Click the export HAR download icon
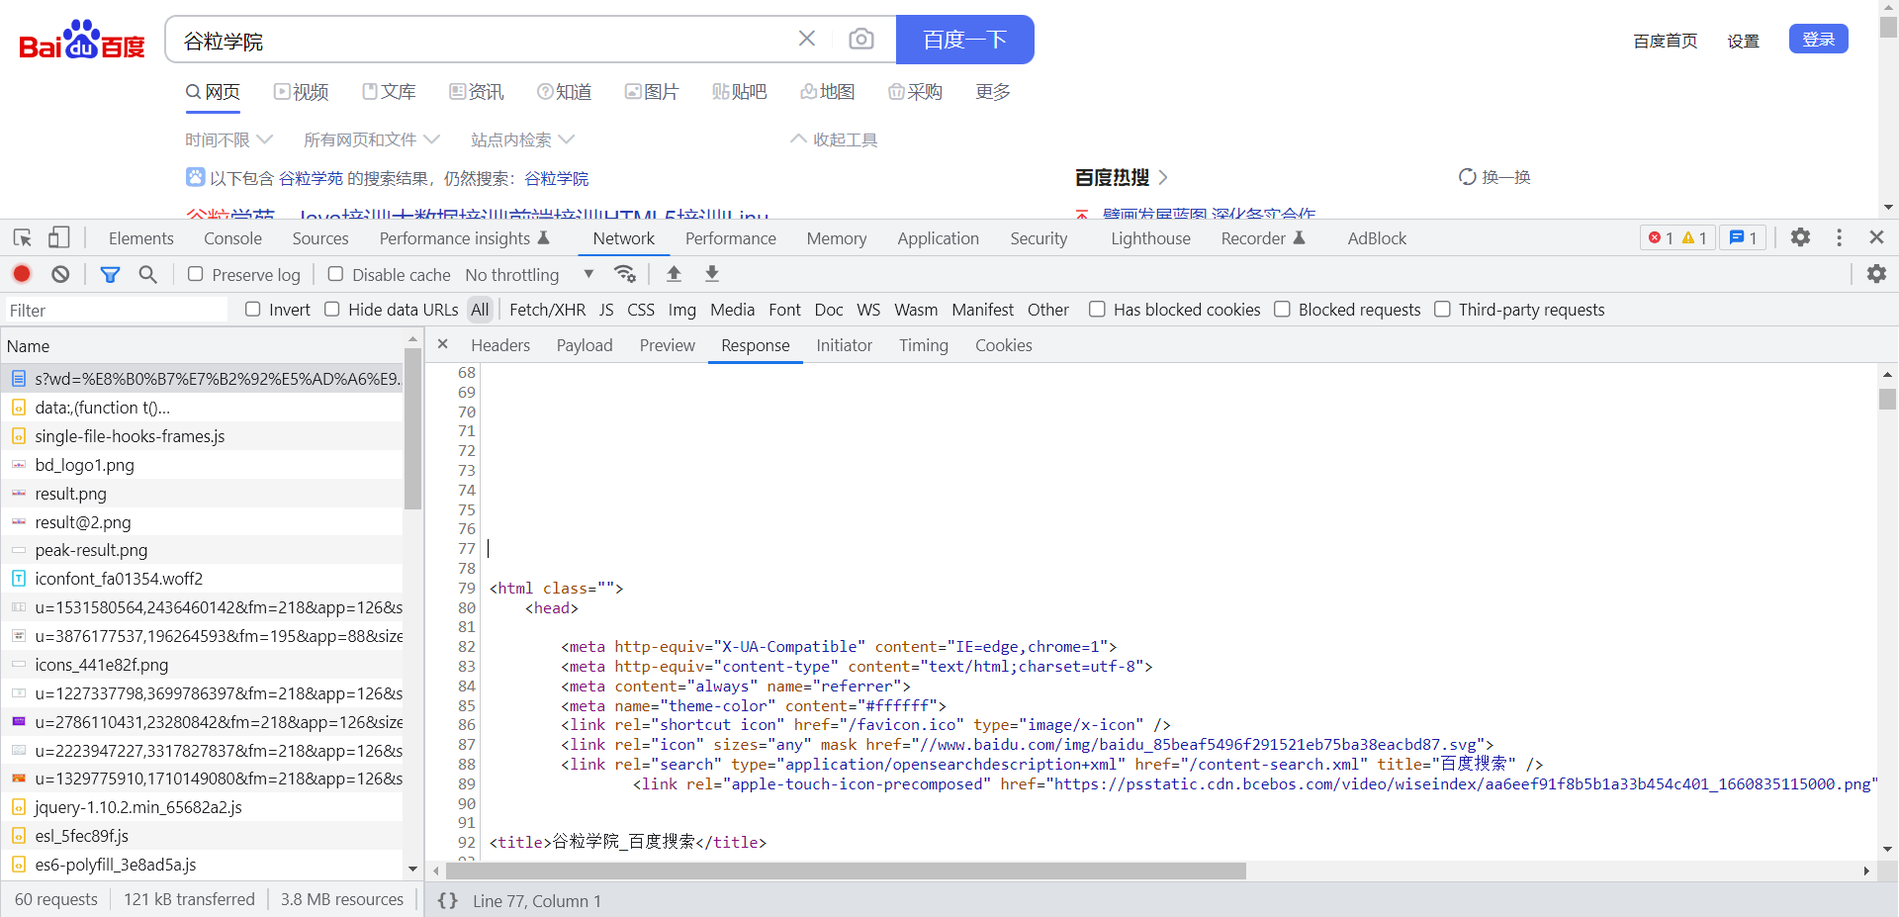This screenshot has height=917, width=1899. 712,274
